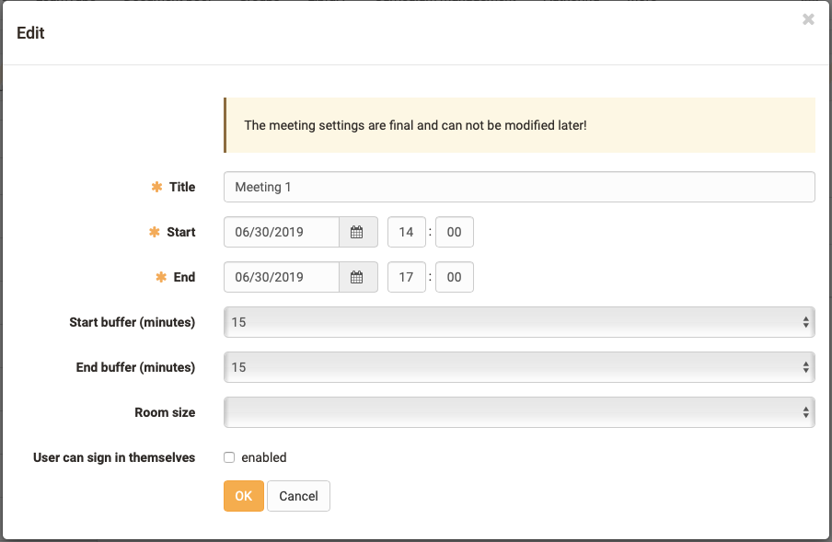Click the 'User can sign in themselves' label
This screenshot has width=832, height=542.
tap(114, 457)
